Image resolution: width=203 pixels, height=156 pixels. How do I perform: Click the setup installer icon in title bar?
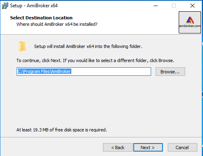point(5,6)
